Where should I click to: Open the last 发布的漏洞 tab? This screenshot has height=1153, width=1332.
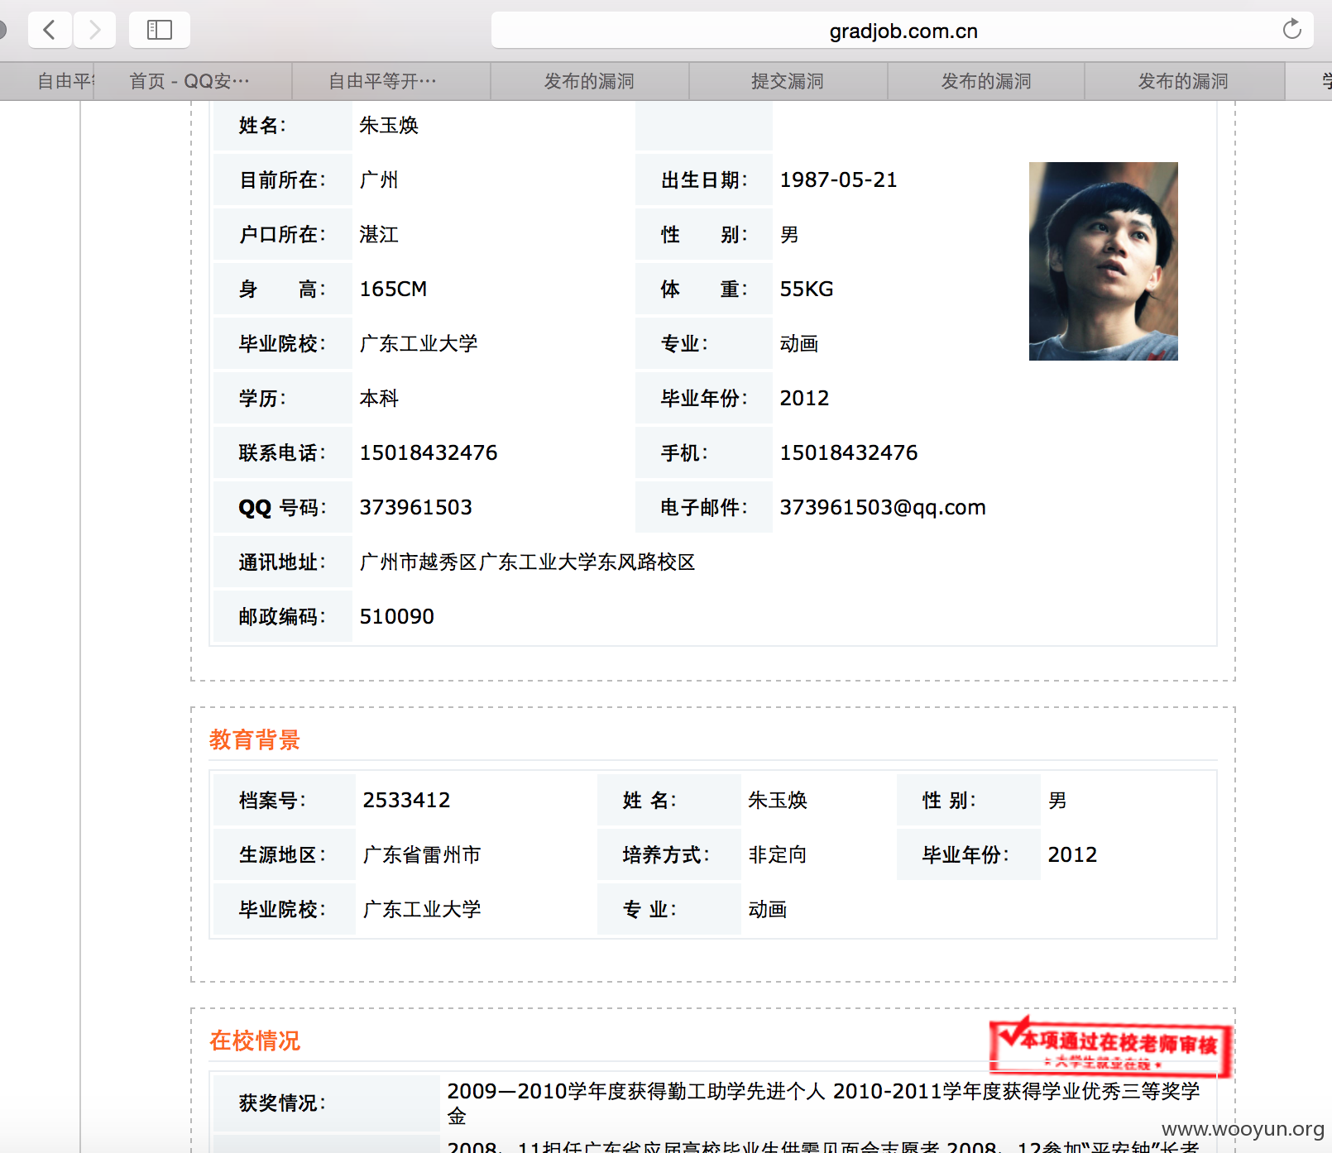point(1184,81)
